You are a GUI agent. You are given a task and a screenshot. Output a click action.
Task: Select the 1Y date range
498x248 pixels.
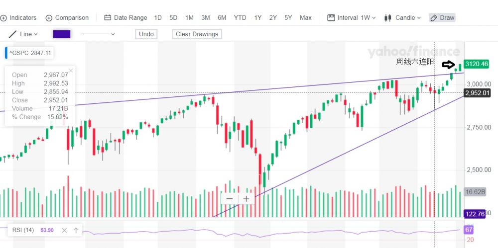[258, 18]
